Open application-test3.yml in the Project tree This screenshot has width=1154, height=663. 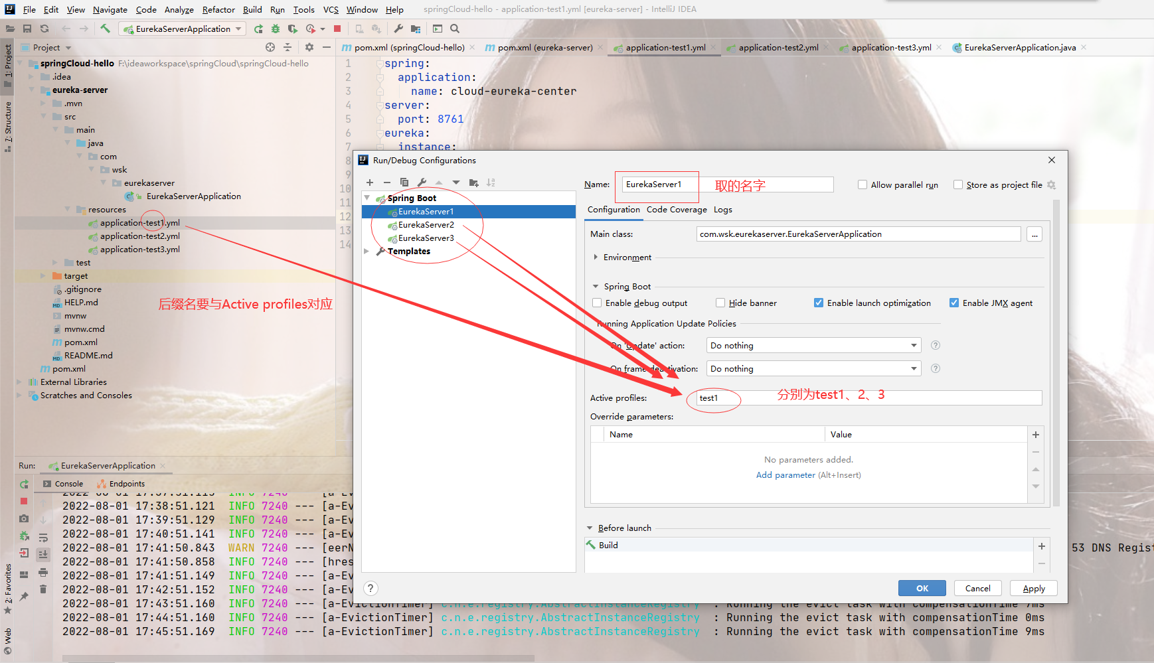139,250
